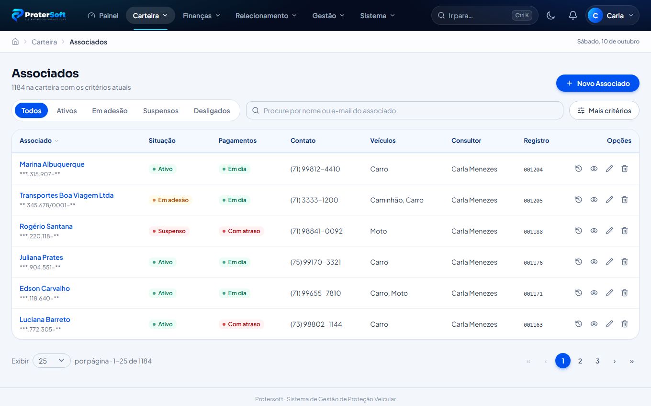The image size is (651, 406).
Task: Delete Juliana Prates with trash icon
Action: (x=625, y=262)
